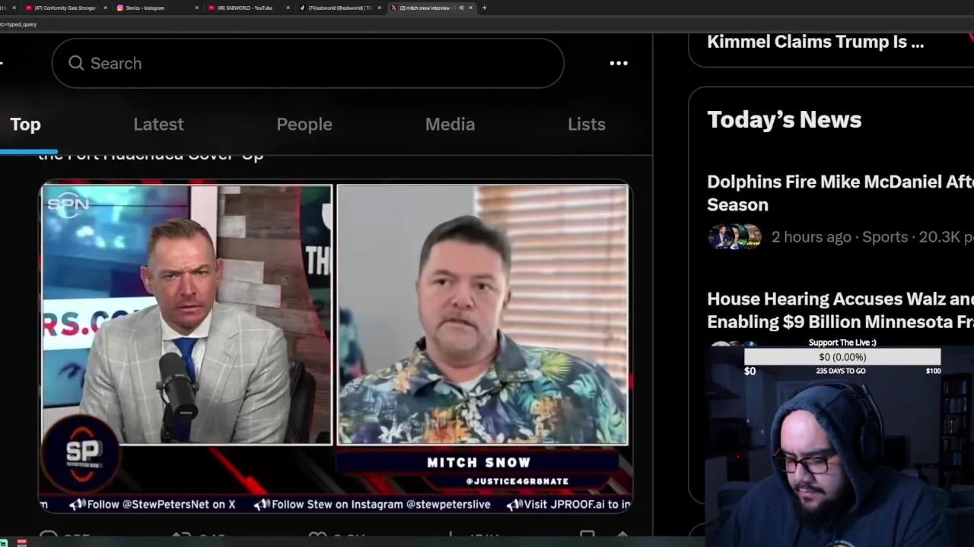The image size is (974, 547).
Task: Close the Conformity Gate Stranger tab
Action: (x=105, y=8)
